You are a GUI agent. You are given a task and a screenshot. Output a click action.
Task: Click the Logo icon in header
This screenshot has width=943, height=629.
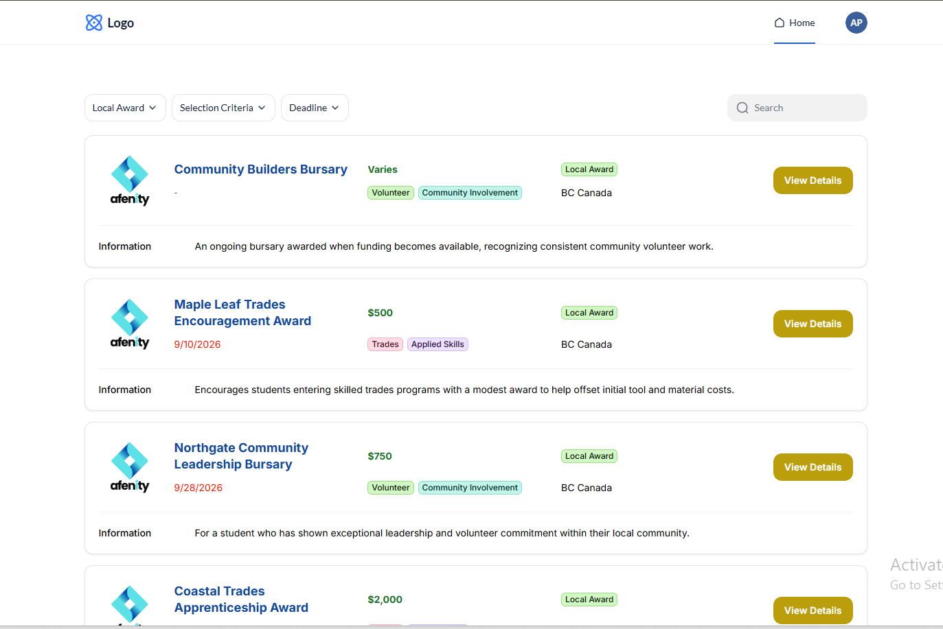tap(94, 23)
